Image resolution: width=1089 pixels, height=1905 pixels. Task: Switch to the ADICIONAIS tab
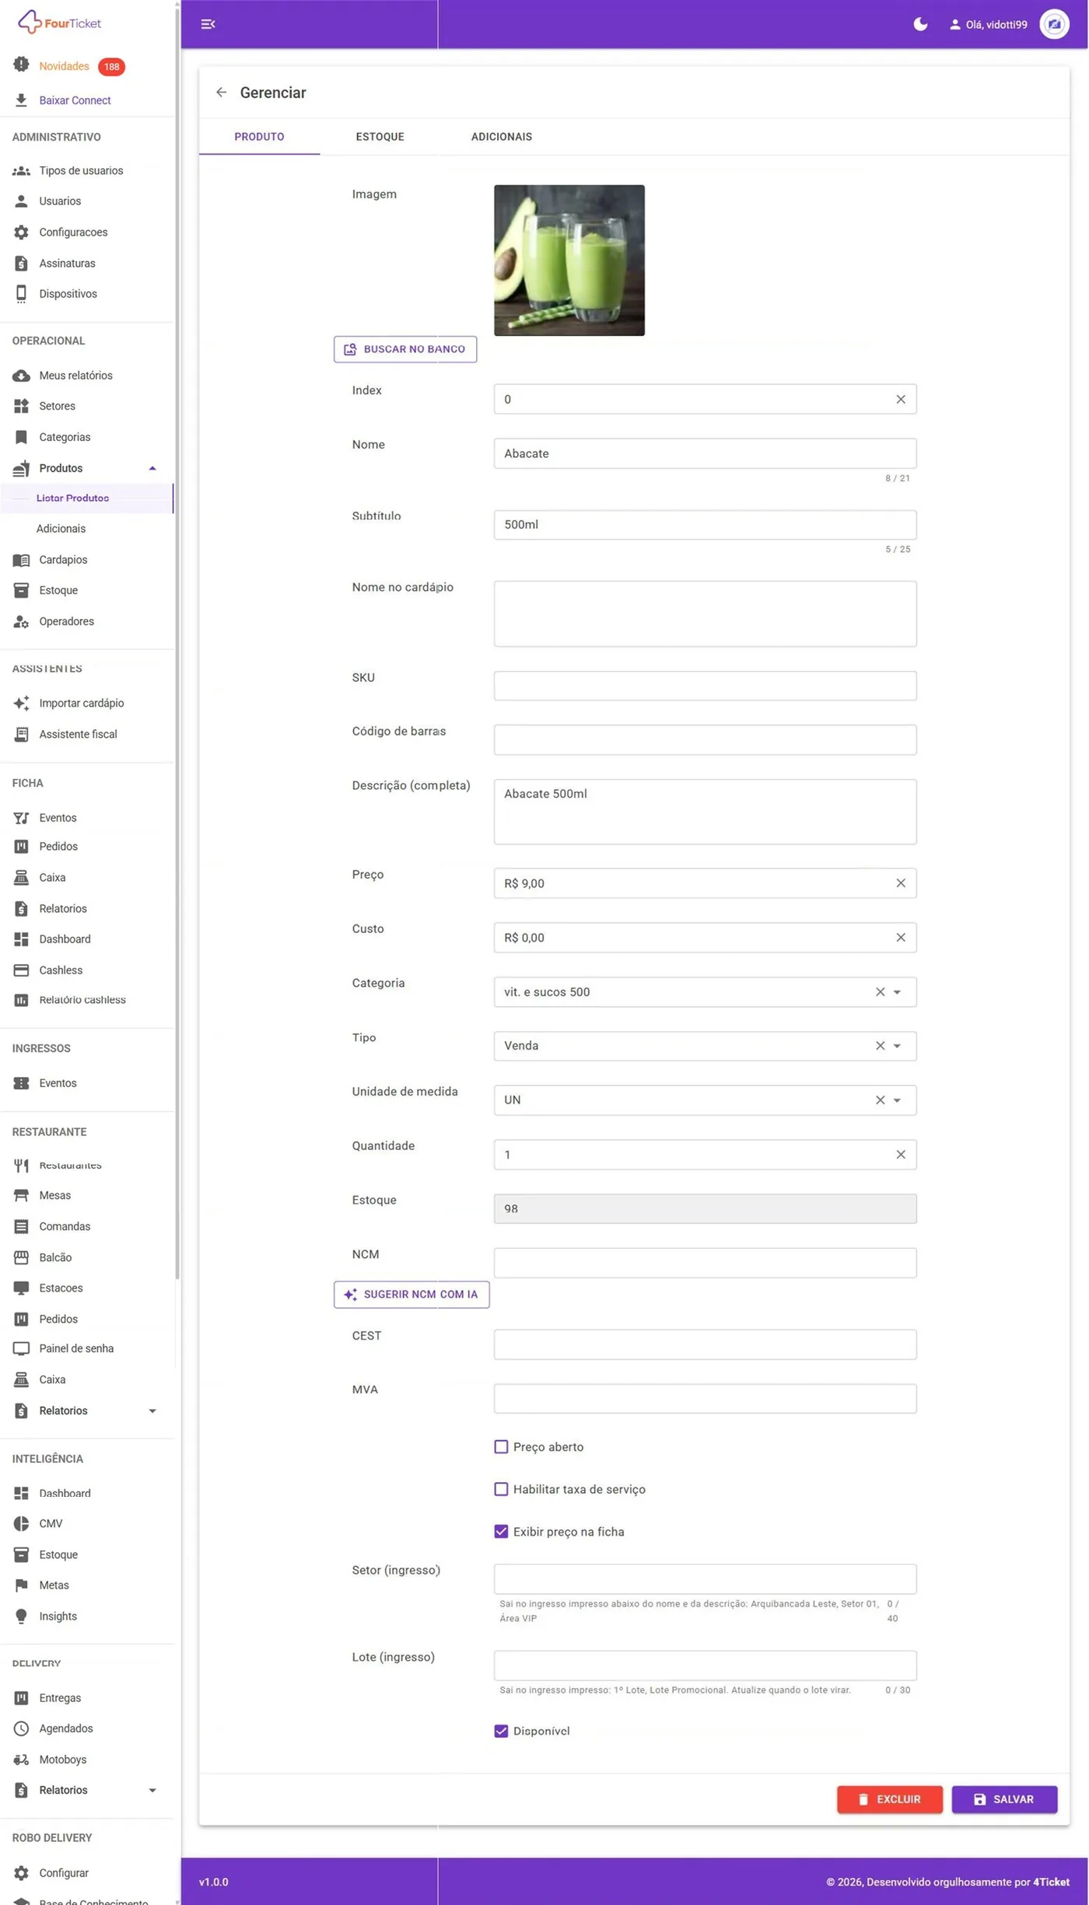coord(502,137)
